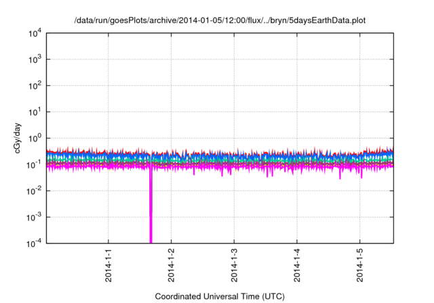Click the 2014-1-4 date tick label
434x303 pixels.
click(297, 266)
